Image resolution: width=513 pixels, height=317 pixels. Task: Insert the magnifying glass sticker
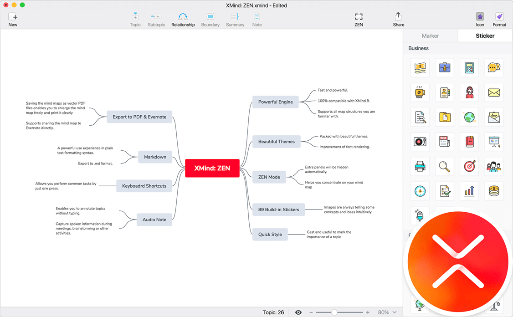(445, 166)
